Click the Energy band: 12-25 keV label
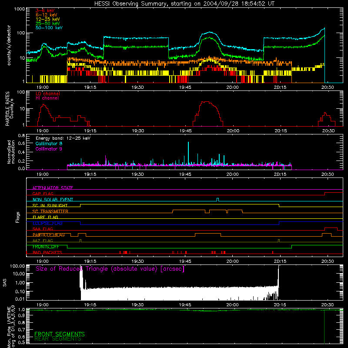This screenshot has width=348, height=348. 63,138
